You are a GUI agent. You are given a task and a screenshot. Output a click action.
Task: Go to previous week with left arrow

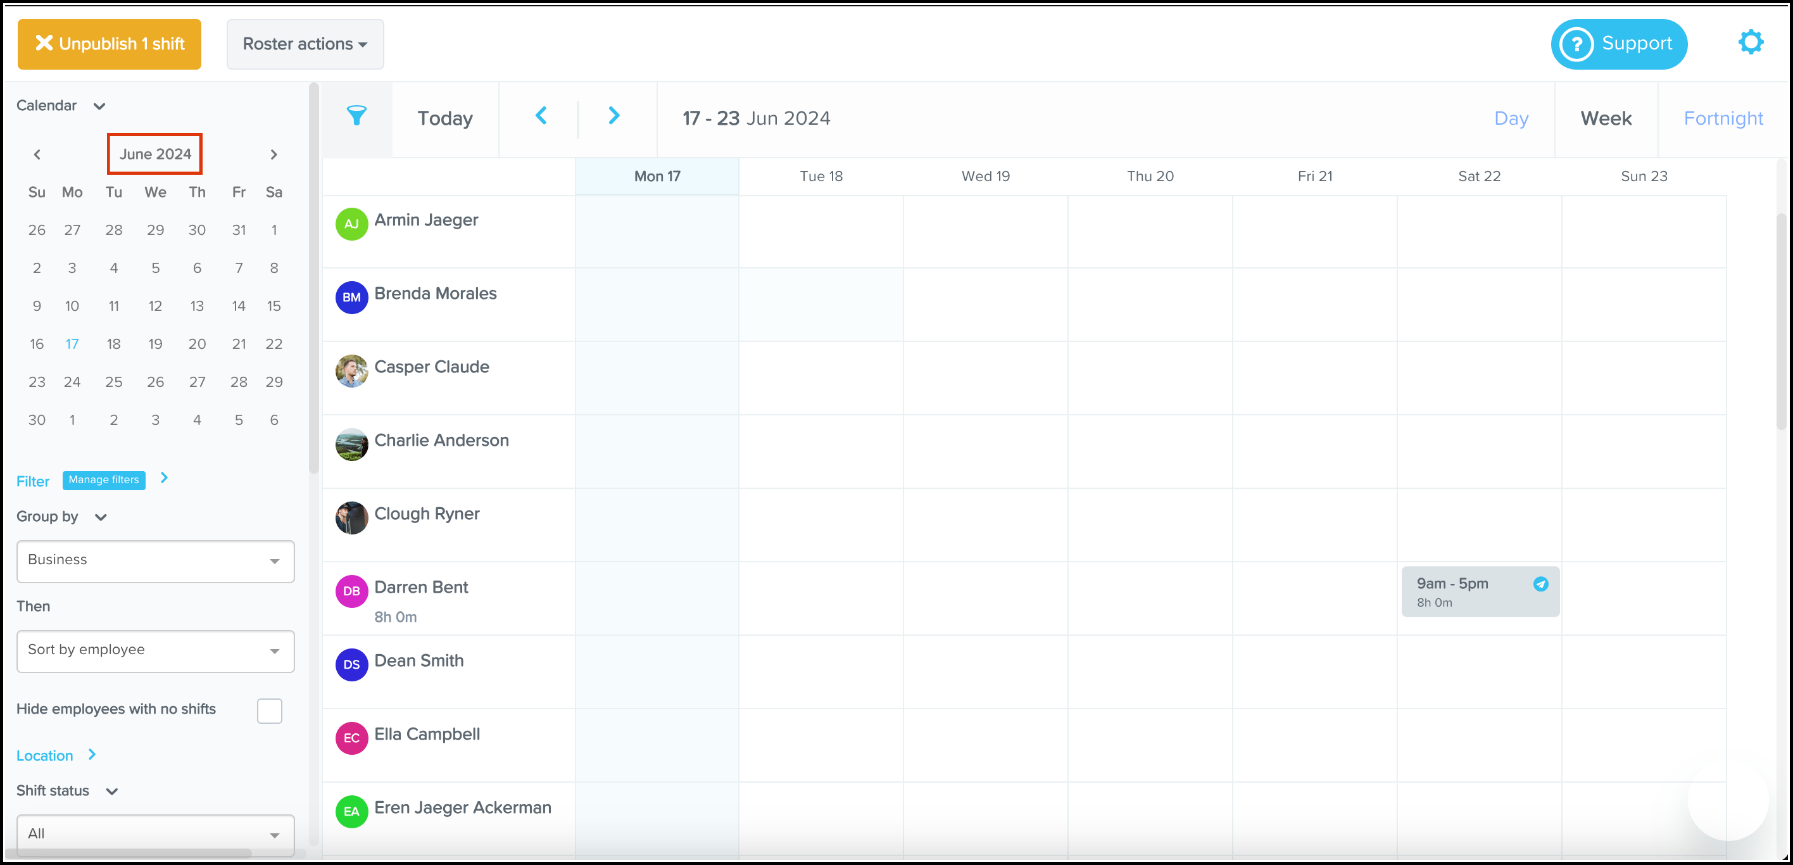[x=541, y=117]
